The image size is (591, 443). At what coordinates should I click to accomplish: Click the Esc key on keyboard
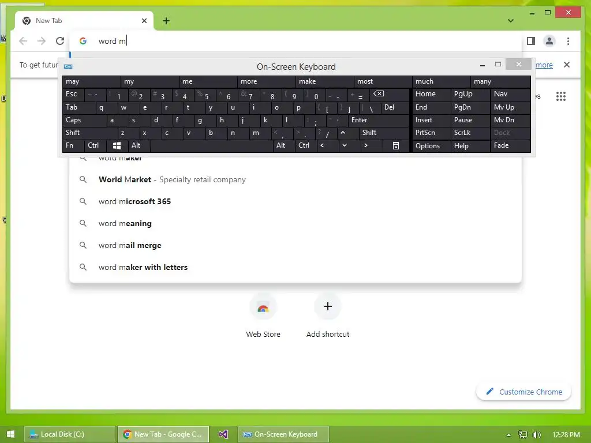[73, 94]
